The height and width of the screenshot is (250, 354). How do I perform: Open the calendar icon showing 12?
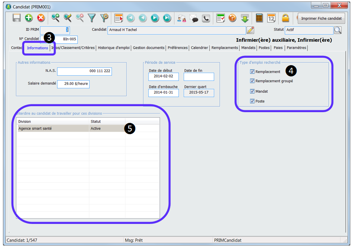[x=271, y=18]
